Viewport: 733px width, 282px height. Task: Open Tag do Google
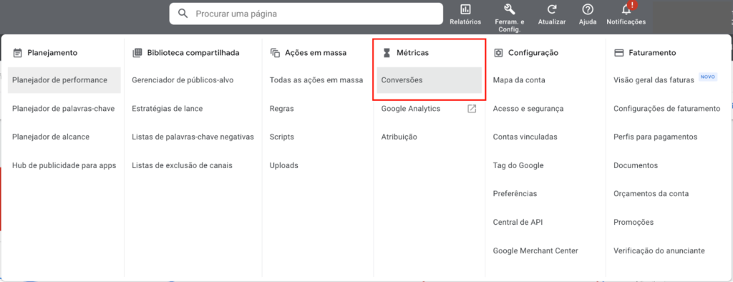point(518,165)
